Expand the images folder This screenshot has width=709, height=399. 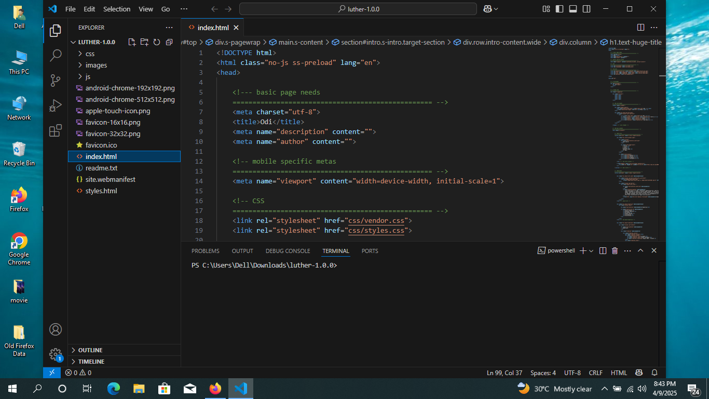124,65
